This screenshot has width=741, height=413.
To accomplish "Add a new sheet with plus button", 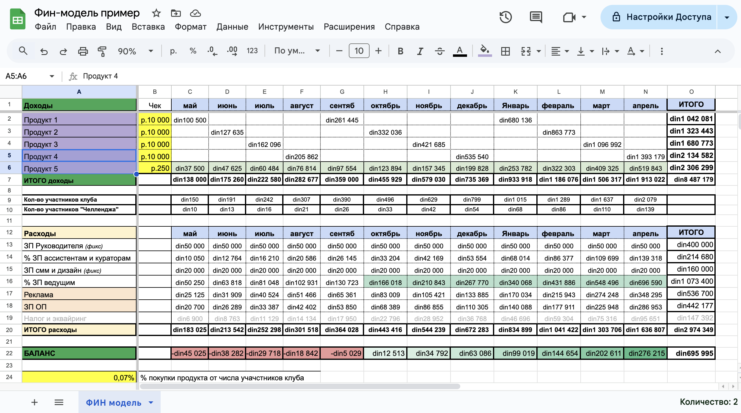I will point(35,402).
